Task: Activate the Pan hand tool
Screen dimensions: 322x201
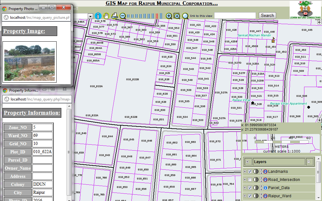Action: [106, 16]
